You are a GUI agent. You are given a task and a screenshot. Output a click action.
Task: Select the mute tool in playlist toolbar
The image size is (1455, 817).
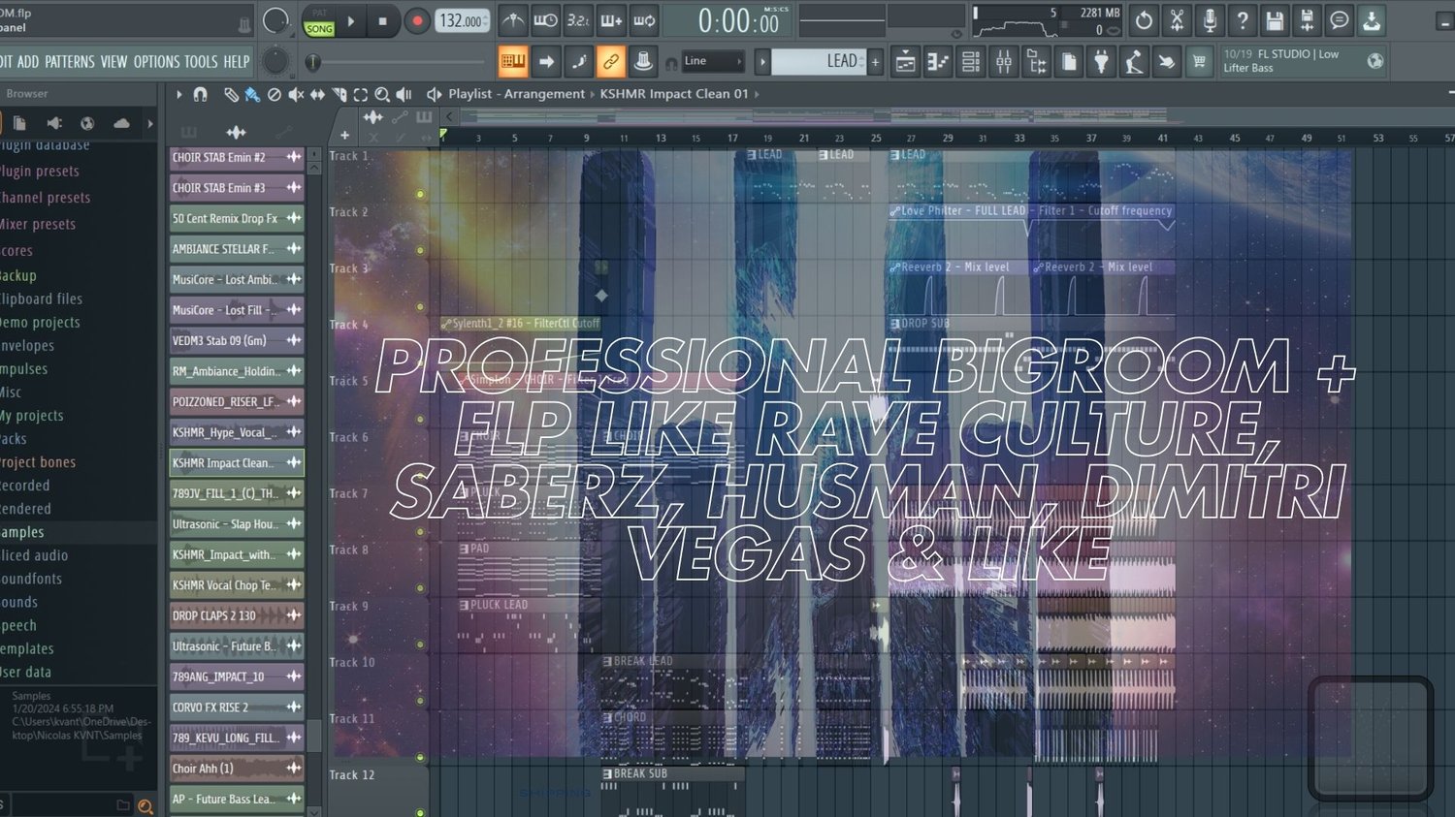(296, 94)
